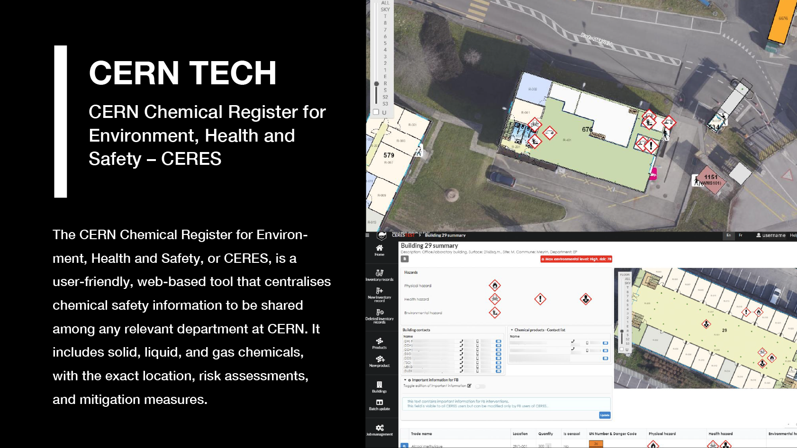Click the grey document icon under Building 29 summary
This screenshot has width=797, height=448.
[x=405, y=259]
